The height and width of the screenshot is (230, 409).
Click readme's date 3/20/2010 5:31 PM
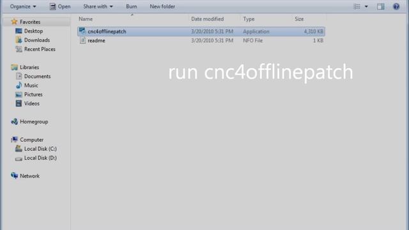point(212,41)
